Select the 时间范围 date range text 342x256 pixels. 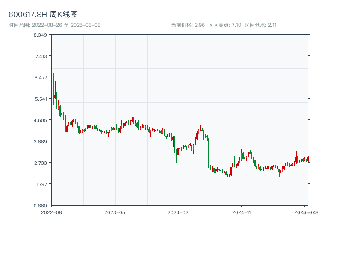54,25
